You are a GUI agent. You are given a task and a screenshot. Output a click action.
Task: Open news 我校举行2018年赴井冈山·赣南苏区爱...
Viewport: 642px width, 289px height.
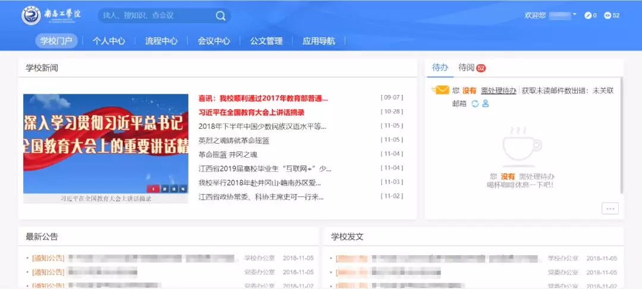coord(260,183)
